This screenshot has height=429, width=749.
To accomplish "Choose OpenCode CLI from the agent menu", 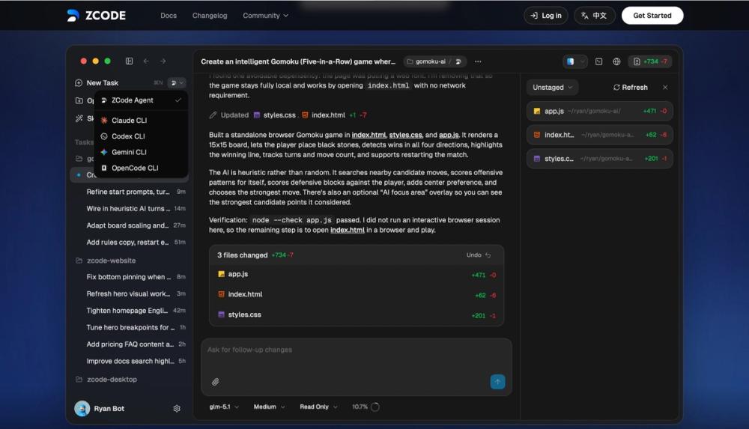I will (141, 168).
